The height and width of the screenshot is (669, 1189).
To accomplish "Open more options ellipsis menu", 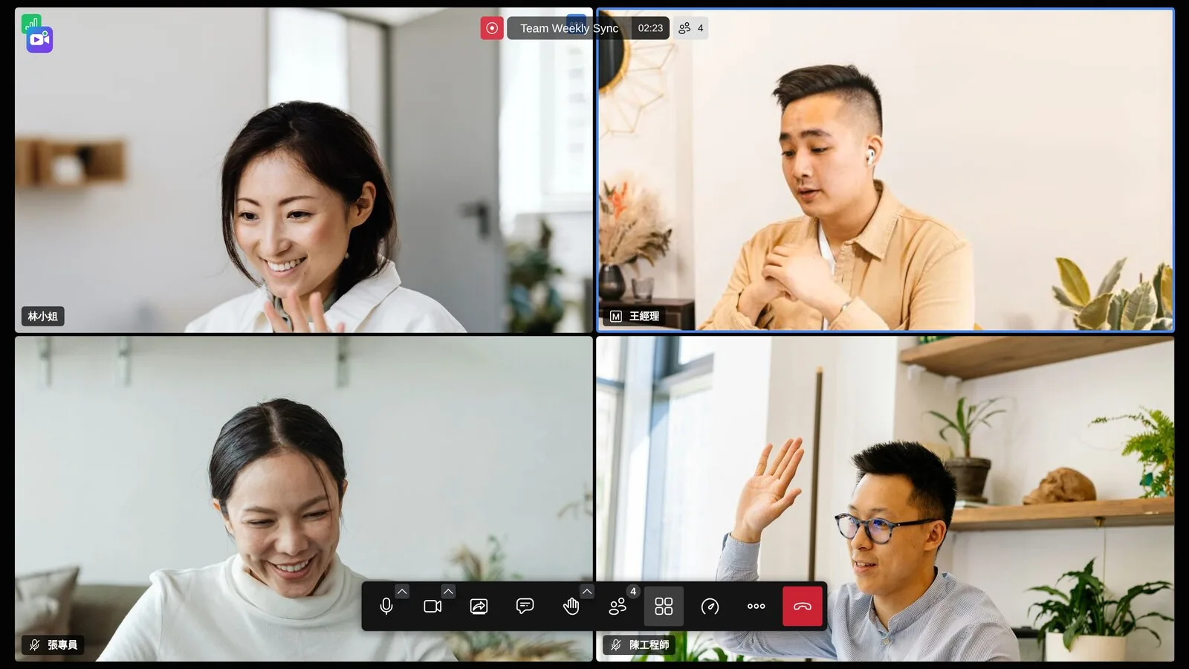I will (x=756, y=607).
